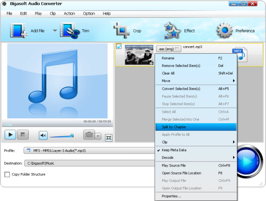Open the Help menu
This screenshot has height=201, width=266.
[106, 13]
